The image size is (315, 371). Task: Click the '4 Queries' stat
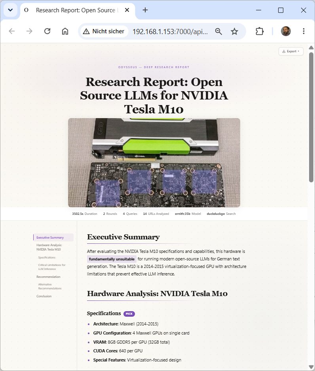click(130, 214)
